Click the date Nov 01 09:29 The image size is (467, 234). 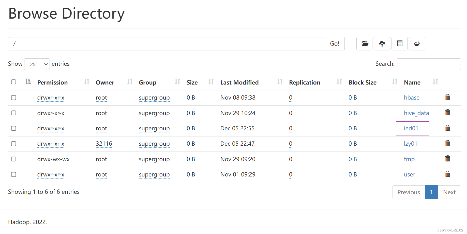pos(238,174)
